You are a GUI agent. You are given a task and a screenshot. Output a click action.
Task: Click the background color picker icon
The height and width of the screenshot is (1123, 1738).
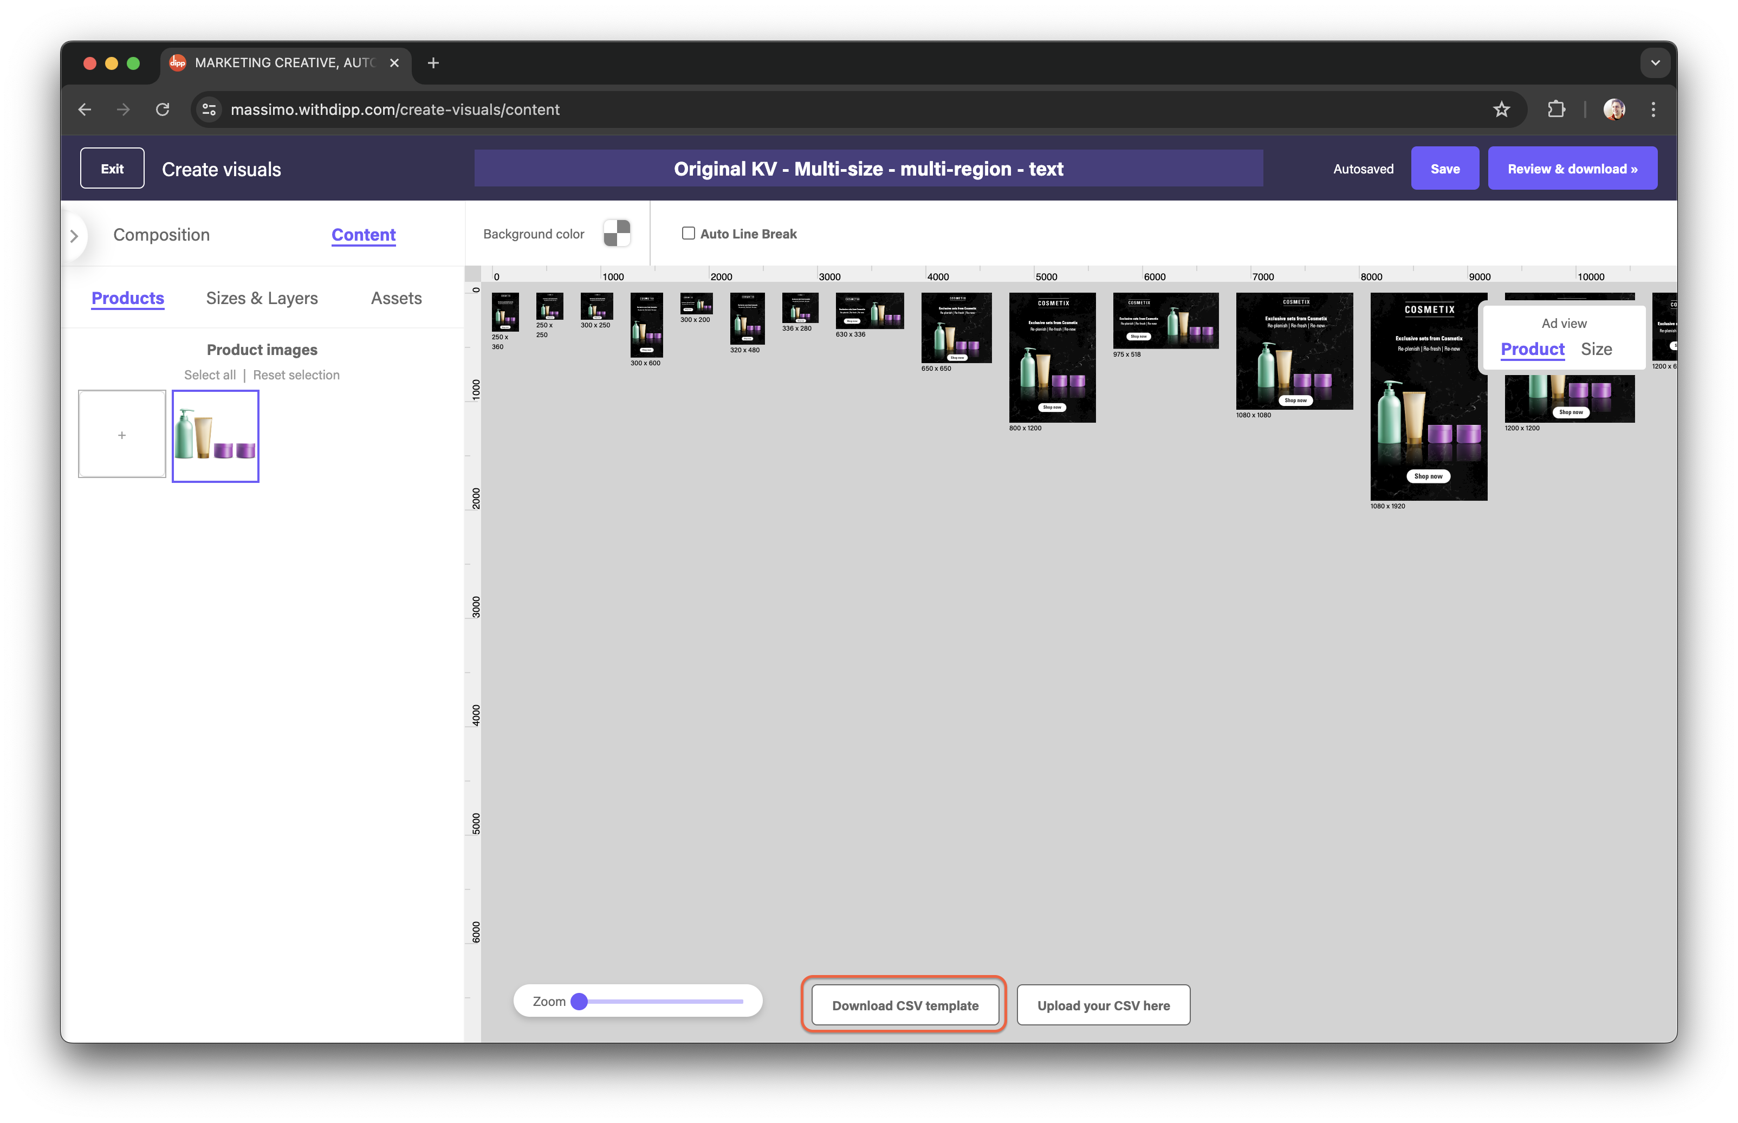tap(617, 233)
